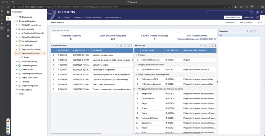
Task: Click the red error indicator icon
Action: [x=8, y=121]
